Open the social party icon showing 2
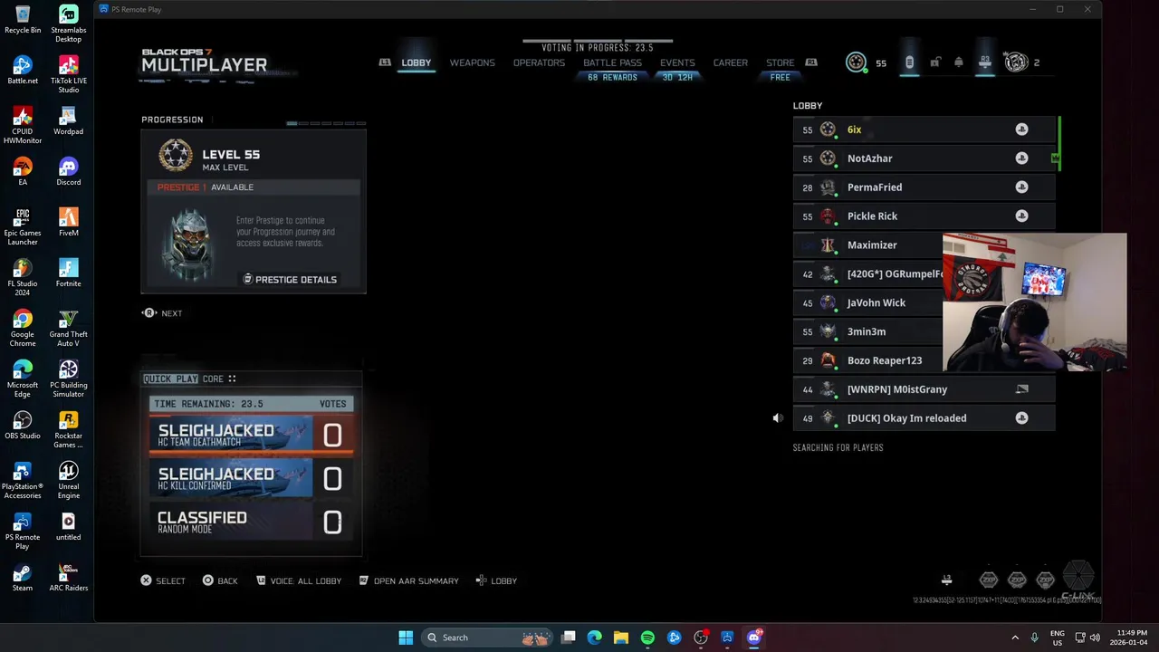 pos(1016,62)
